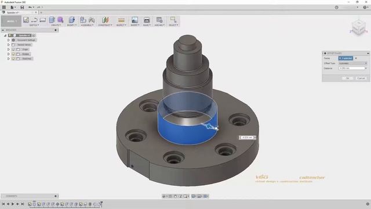
Task: Expand Sketches tree node
Action: click(x=9, y=59)
